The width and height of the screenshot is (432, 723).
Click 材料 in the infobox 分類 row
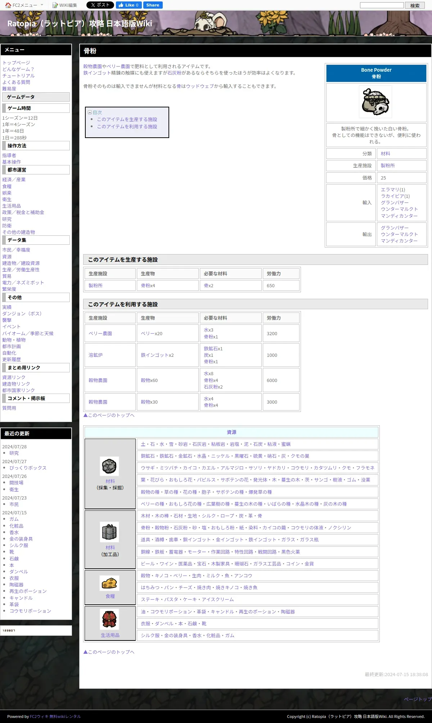(x=386, y=154)
